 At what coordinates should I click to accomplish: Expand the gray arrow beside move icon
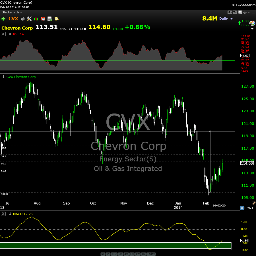click(249, 12)
